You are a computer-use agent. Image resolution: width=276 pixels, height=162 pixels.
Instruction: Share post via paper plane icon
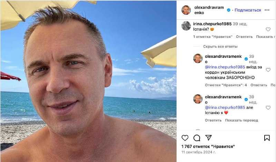click(x=208, y=138)
